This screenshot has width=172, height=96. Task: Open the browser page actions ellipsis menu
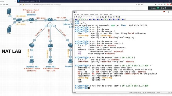137,5
